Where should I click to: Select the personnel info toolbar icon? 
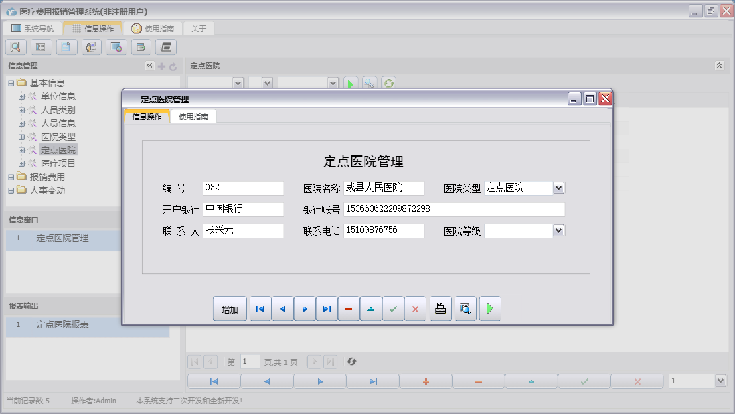tap(90, 47)
